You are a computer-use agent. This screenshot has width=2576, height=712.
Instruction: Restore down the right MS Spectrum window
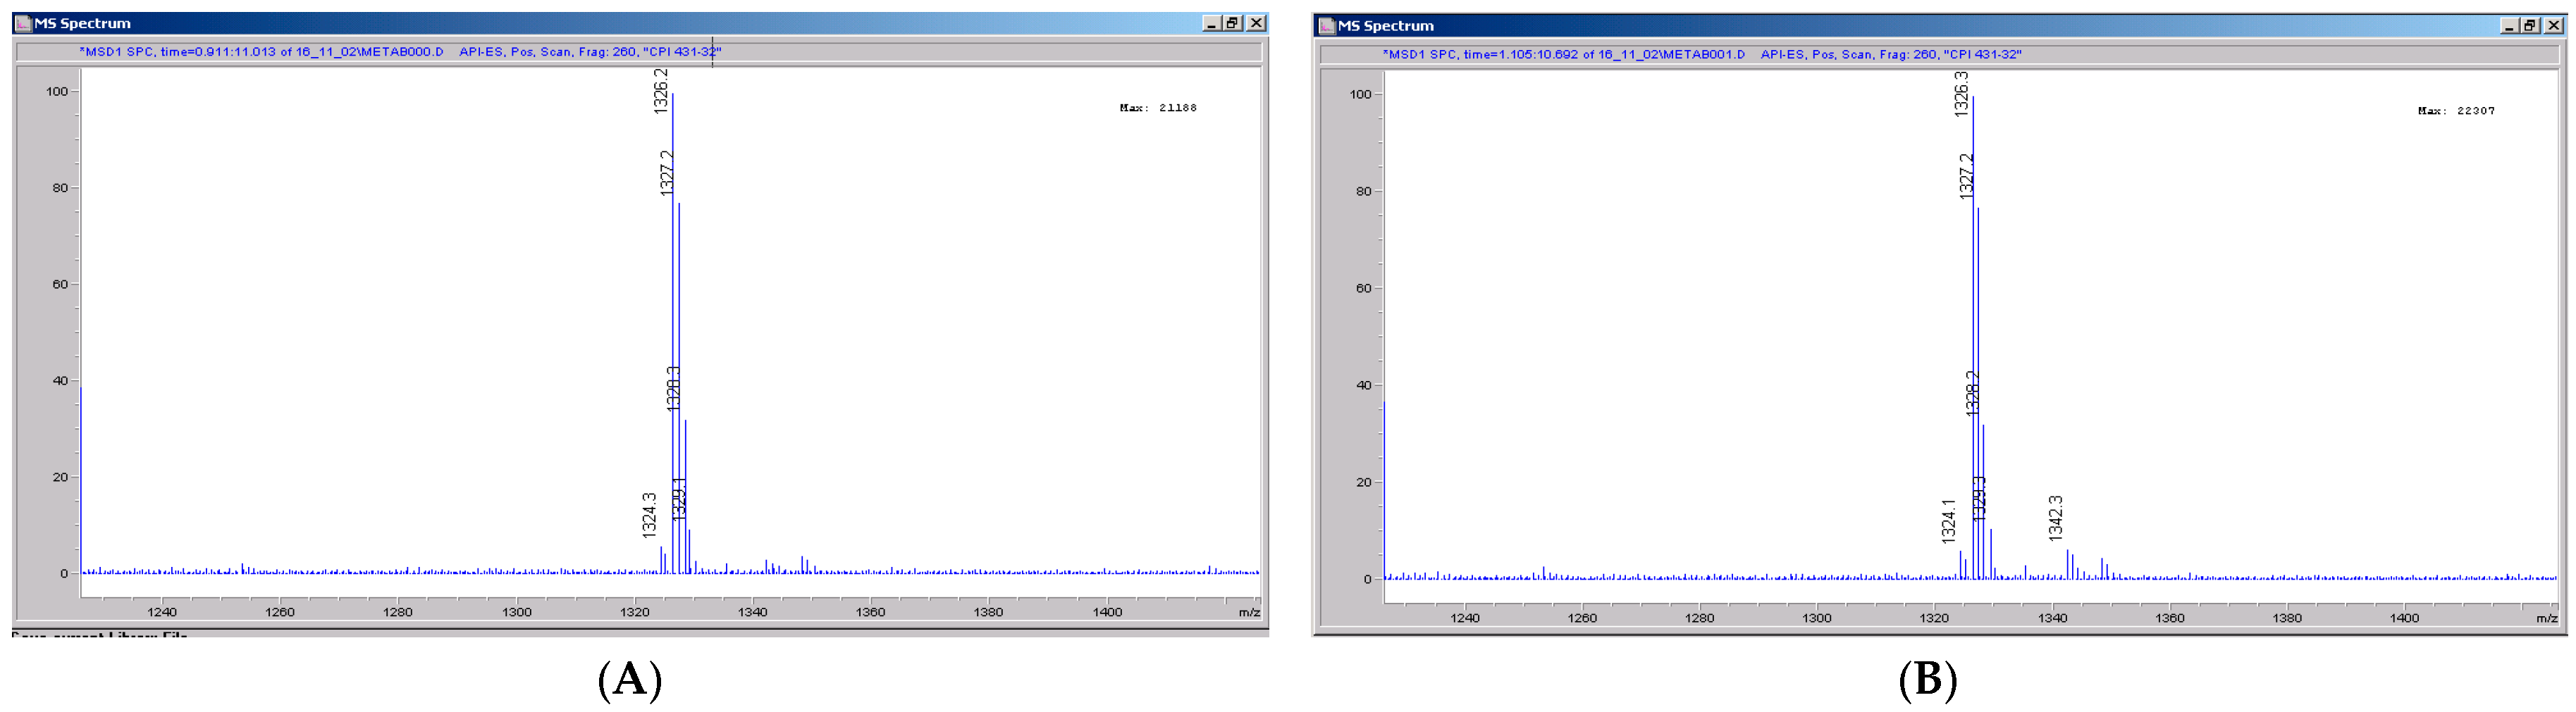2530,26
